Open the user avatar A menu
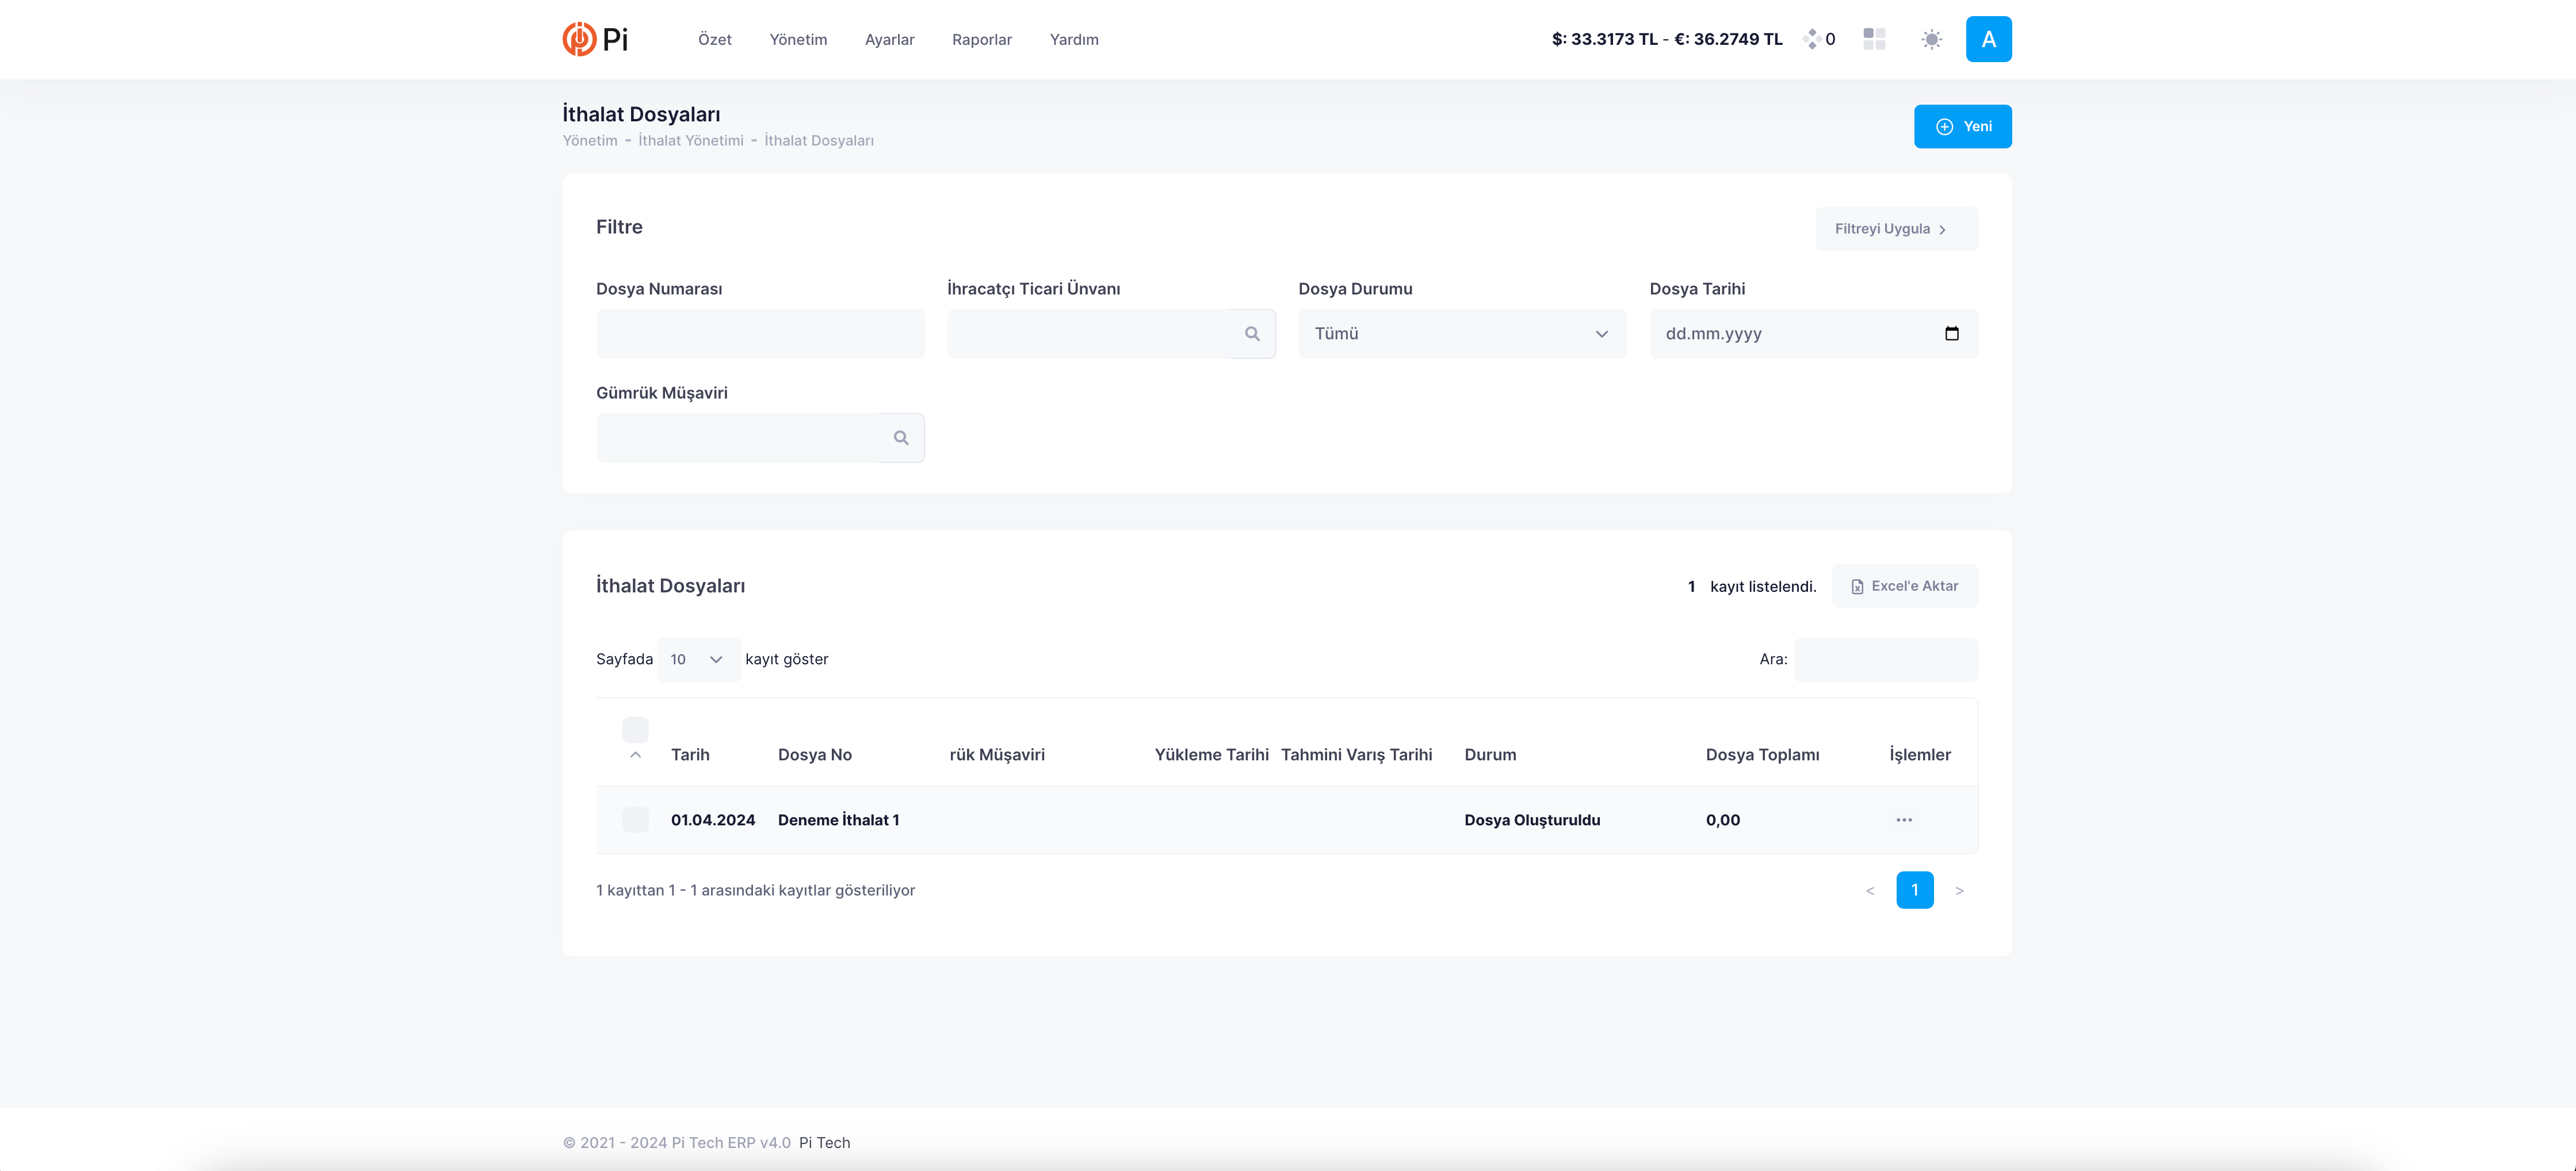The width and height of the screenshot is (2576, 1171). coord(1988,39)
